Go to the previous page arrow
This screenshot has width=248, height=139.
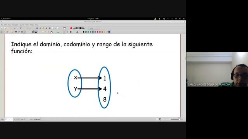[40, 28]
